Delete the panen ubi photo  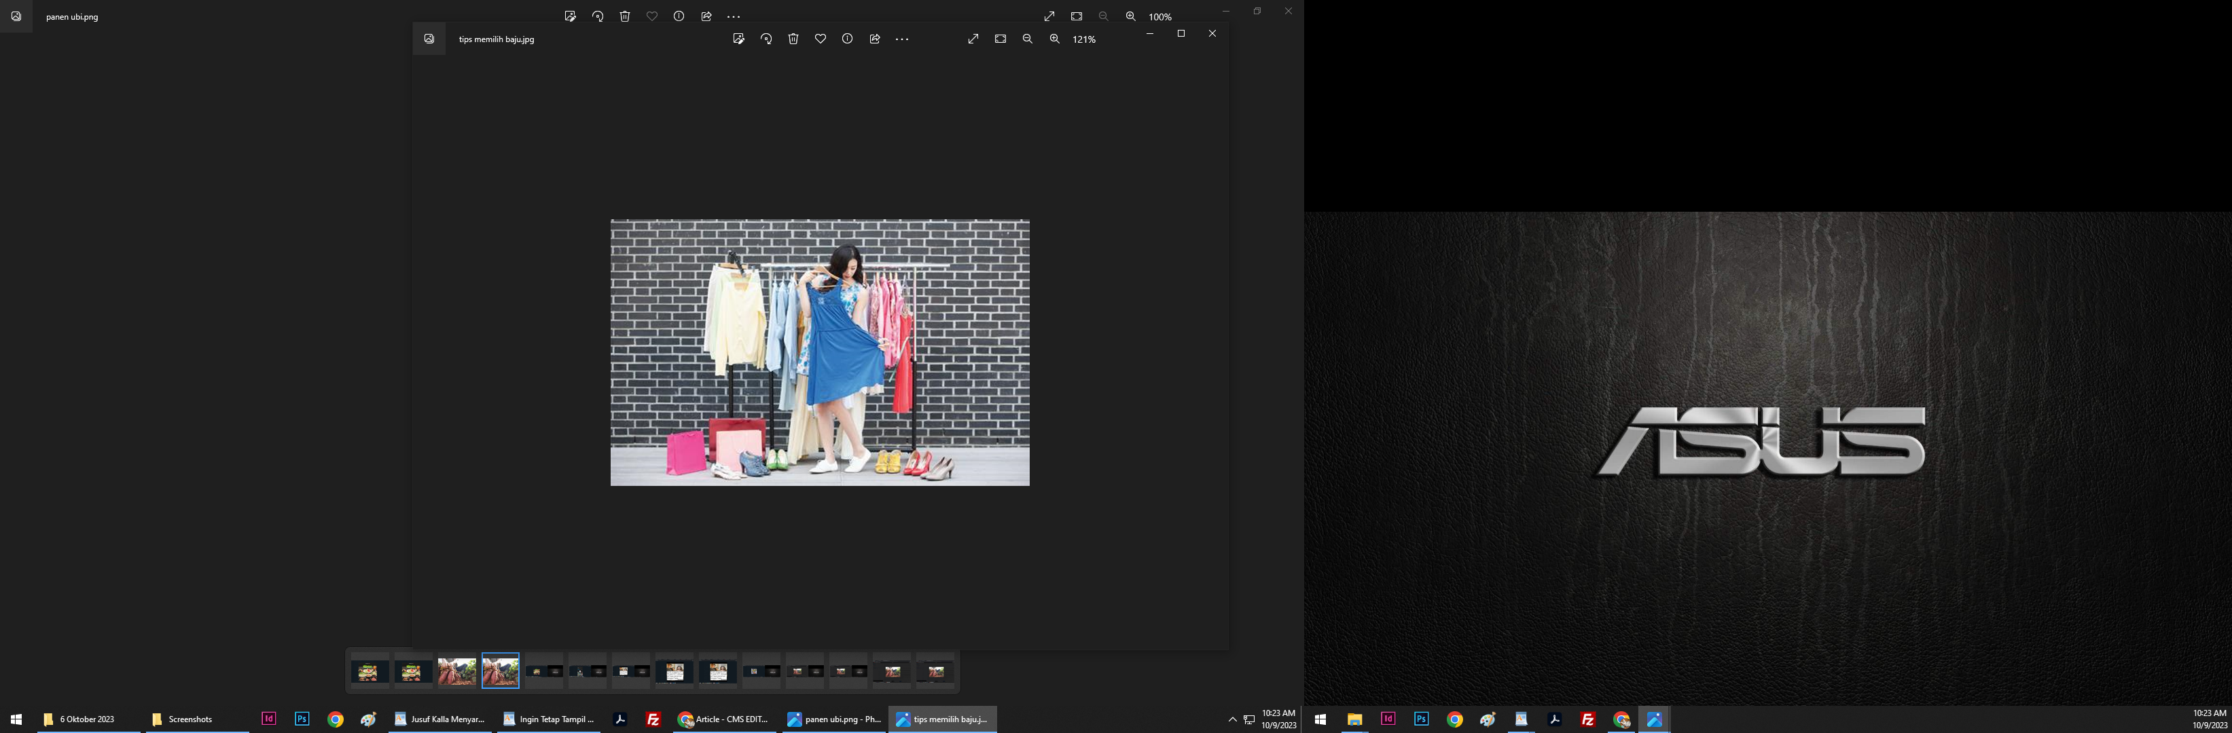click(x=625, y=16)
